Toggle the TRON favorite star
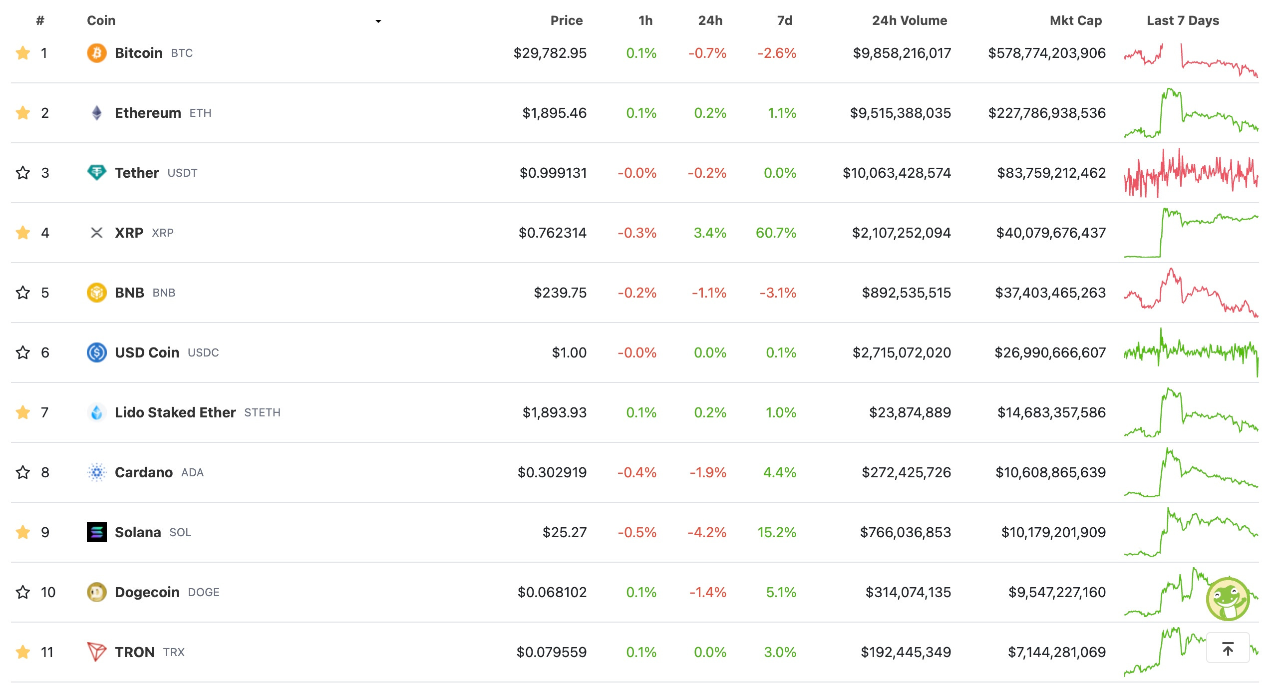This screenshot has height=686, width=1269. click(x=23, y=652)
